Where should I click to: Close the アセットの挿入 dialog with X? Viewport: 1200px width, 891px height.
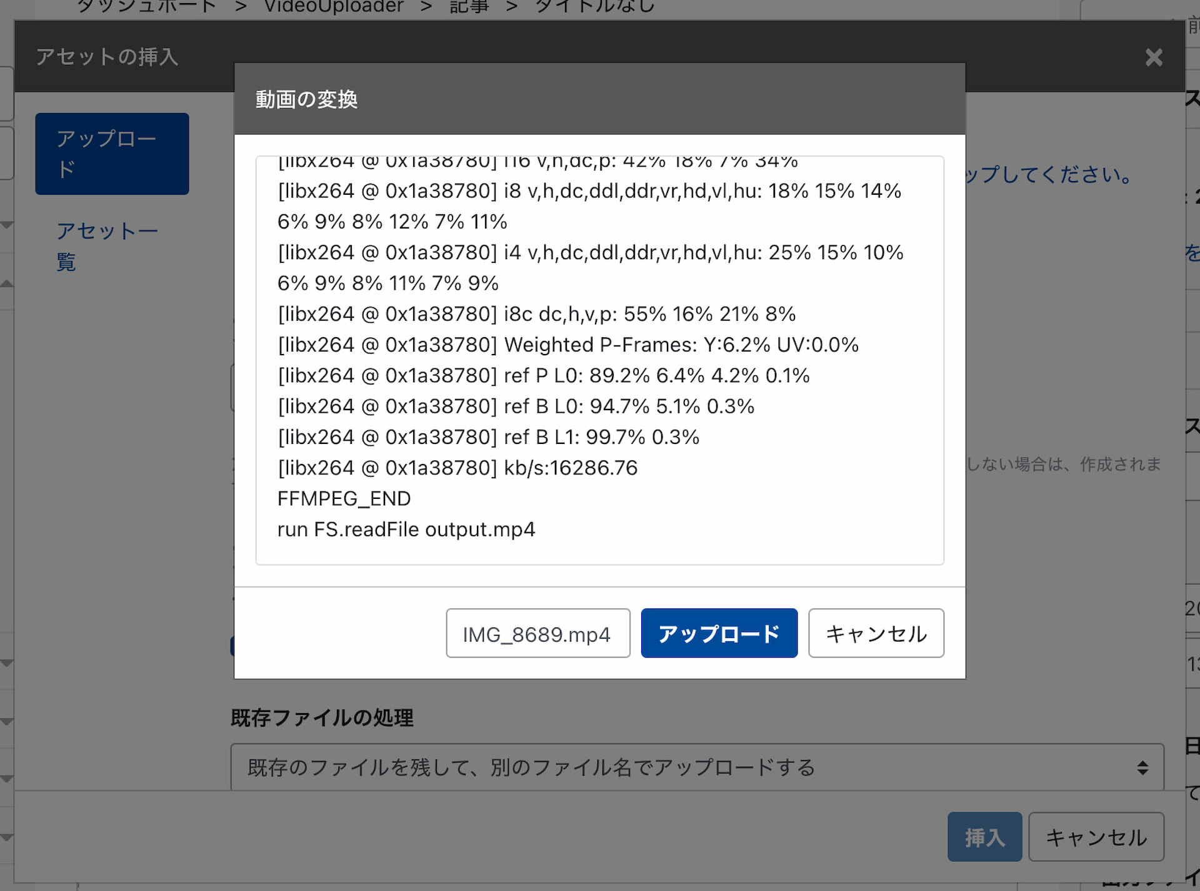tap(1153, 57)
